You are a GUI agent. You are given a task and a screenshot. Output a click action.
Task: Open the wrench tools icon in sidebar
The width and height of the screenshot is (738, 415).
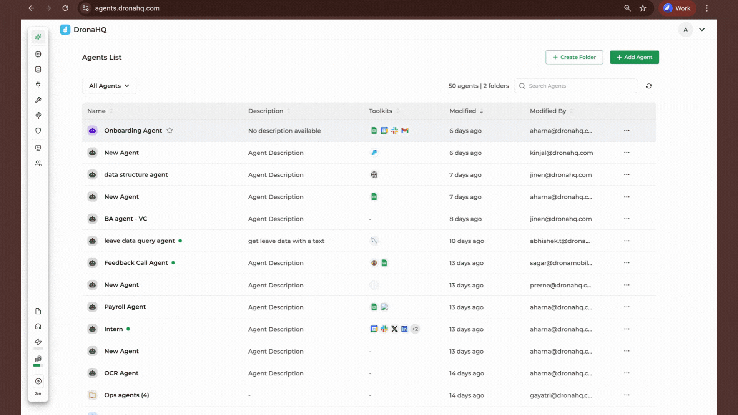coord(38,100)
